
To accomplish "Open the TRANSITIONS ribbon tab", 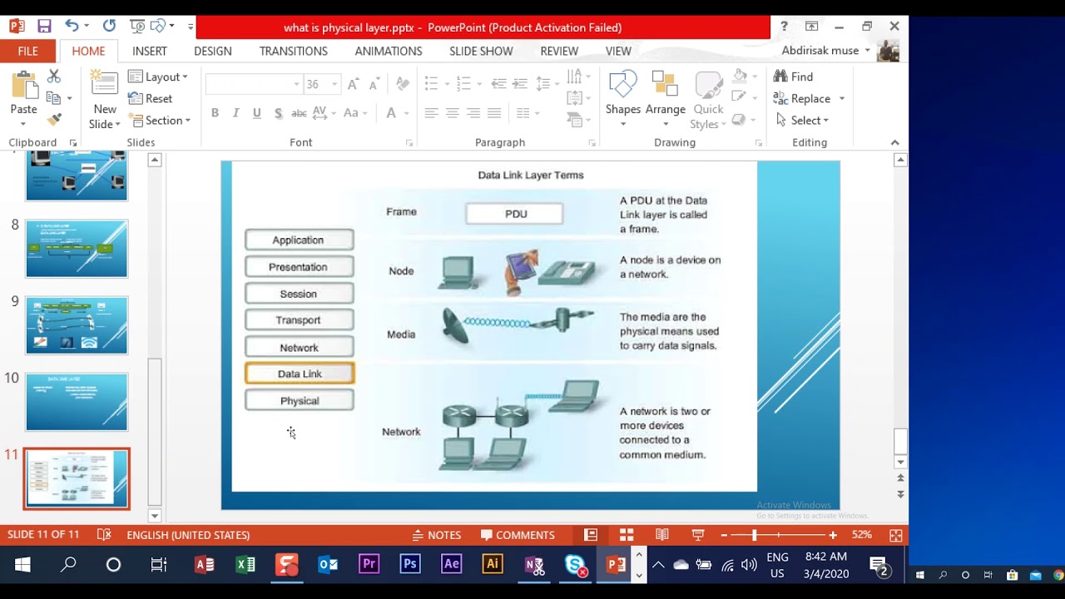I will [x=294, y=51].
